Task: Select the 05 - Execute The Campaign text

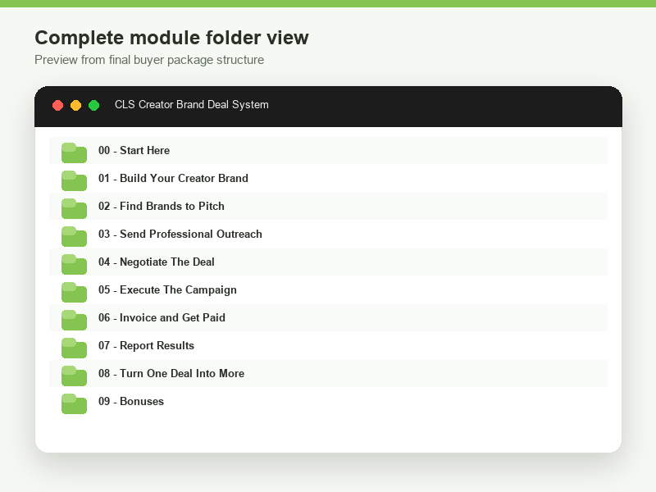Action: tap(167, 290)
